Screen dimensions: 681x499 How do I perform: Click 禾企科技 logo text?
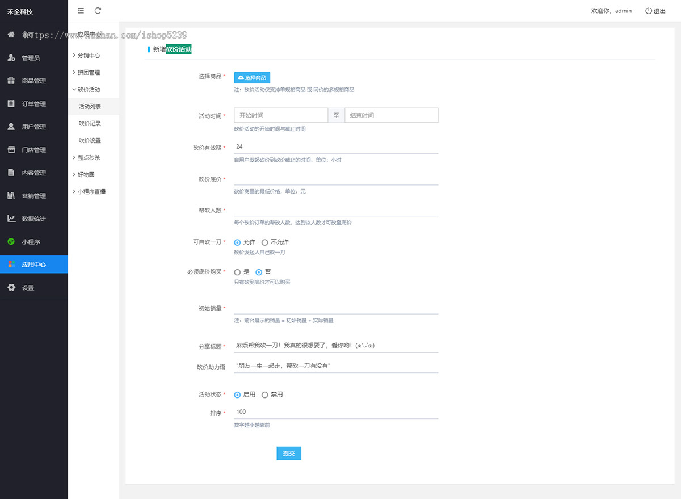(x=20, y=11)
